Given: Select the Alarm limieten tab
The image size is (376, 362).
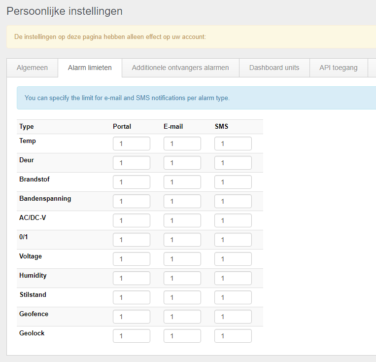Looking at the screenshot, I should tap(90, 68).
